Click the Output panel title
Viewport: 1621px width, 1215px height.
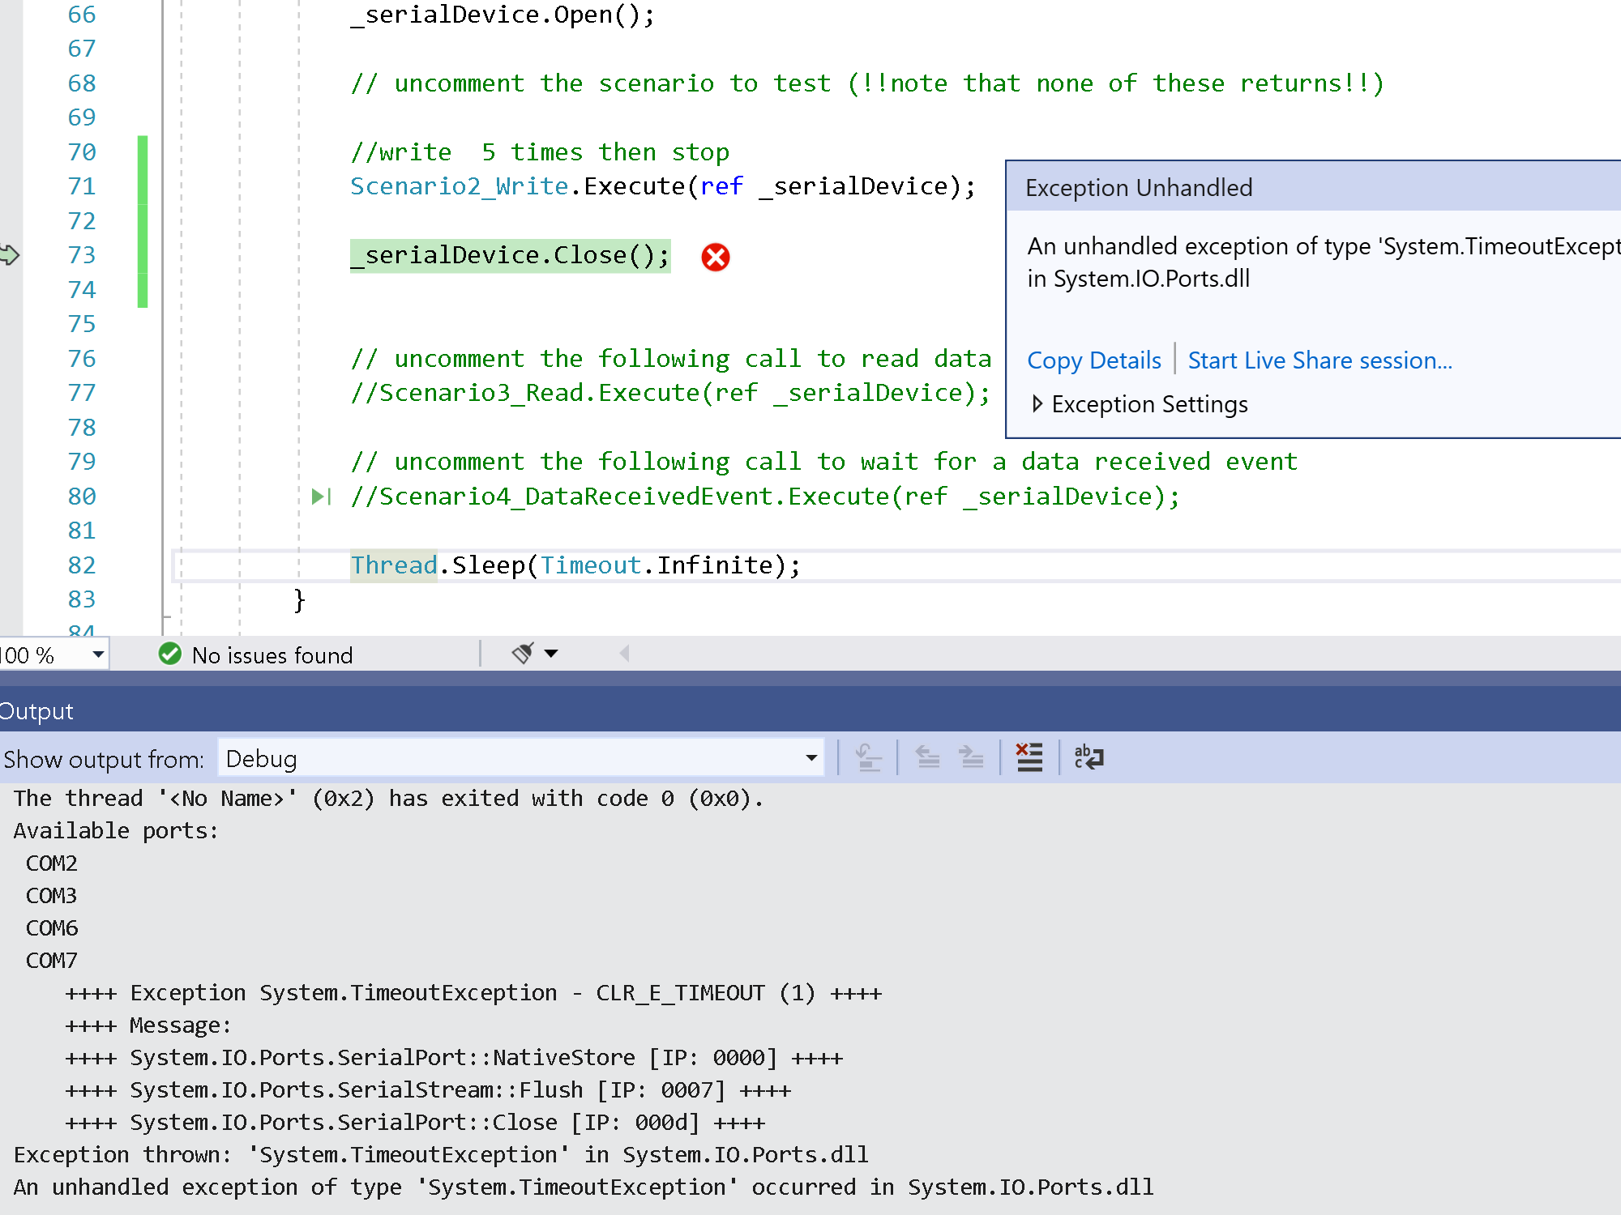(36, 710)
